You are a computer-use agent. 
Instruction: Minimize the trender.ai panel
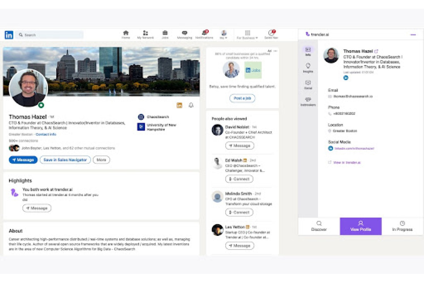[x=413, y=35]
